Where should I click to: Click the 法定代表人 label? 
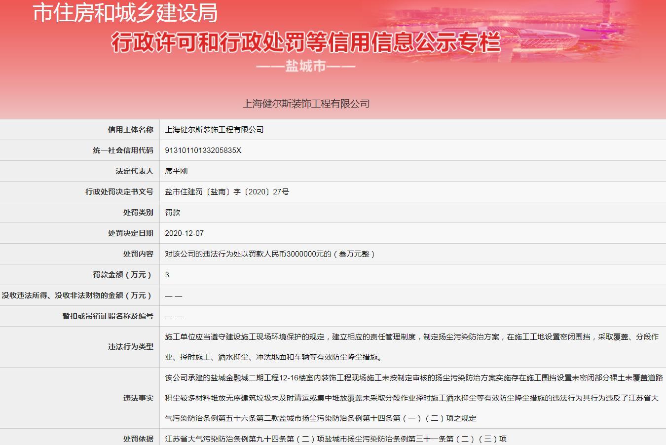135,171
